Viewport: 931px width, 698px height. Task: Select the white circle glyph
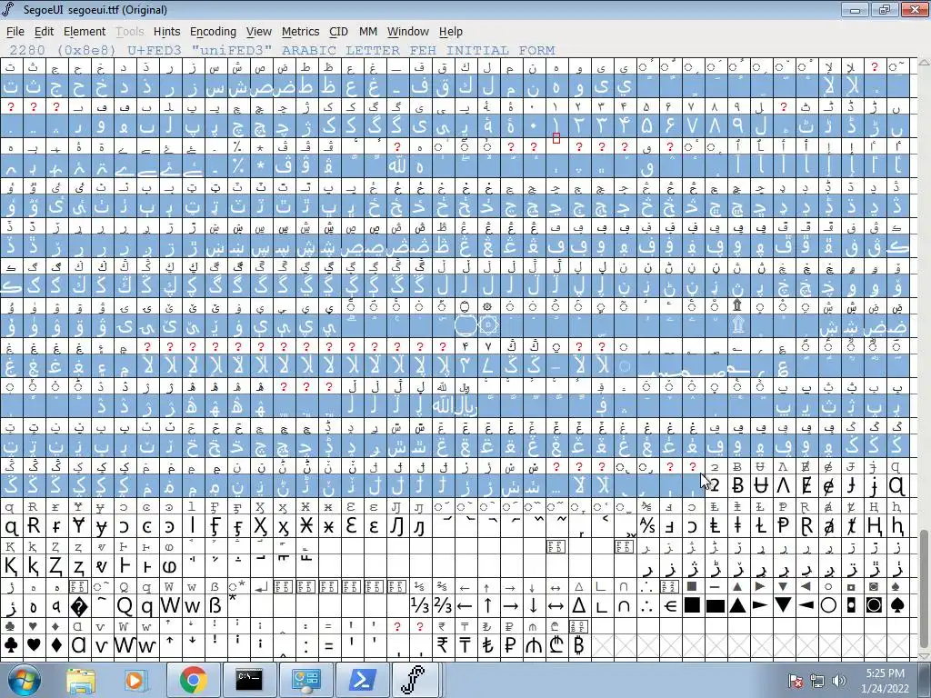pos(829,605)
